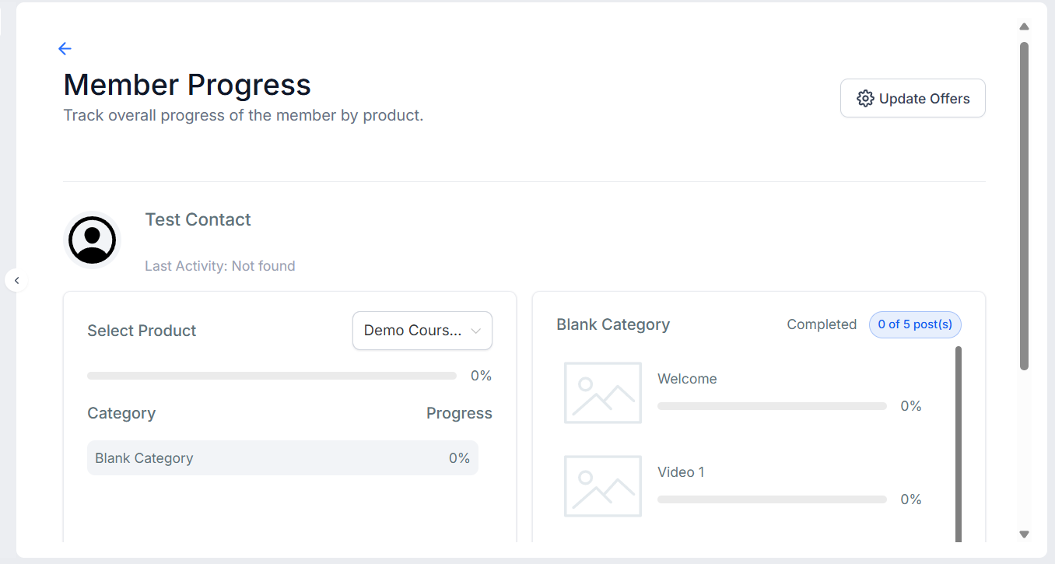Click the Video 1 post title

[x=681, y=472]
